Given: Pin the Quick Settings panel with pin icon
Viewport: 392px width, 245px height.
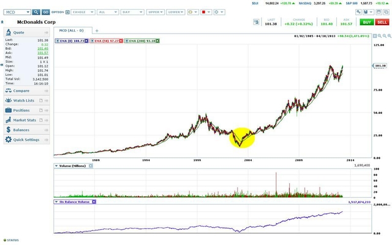Looking at the screenshot, I should (x=47, y=140).
